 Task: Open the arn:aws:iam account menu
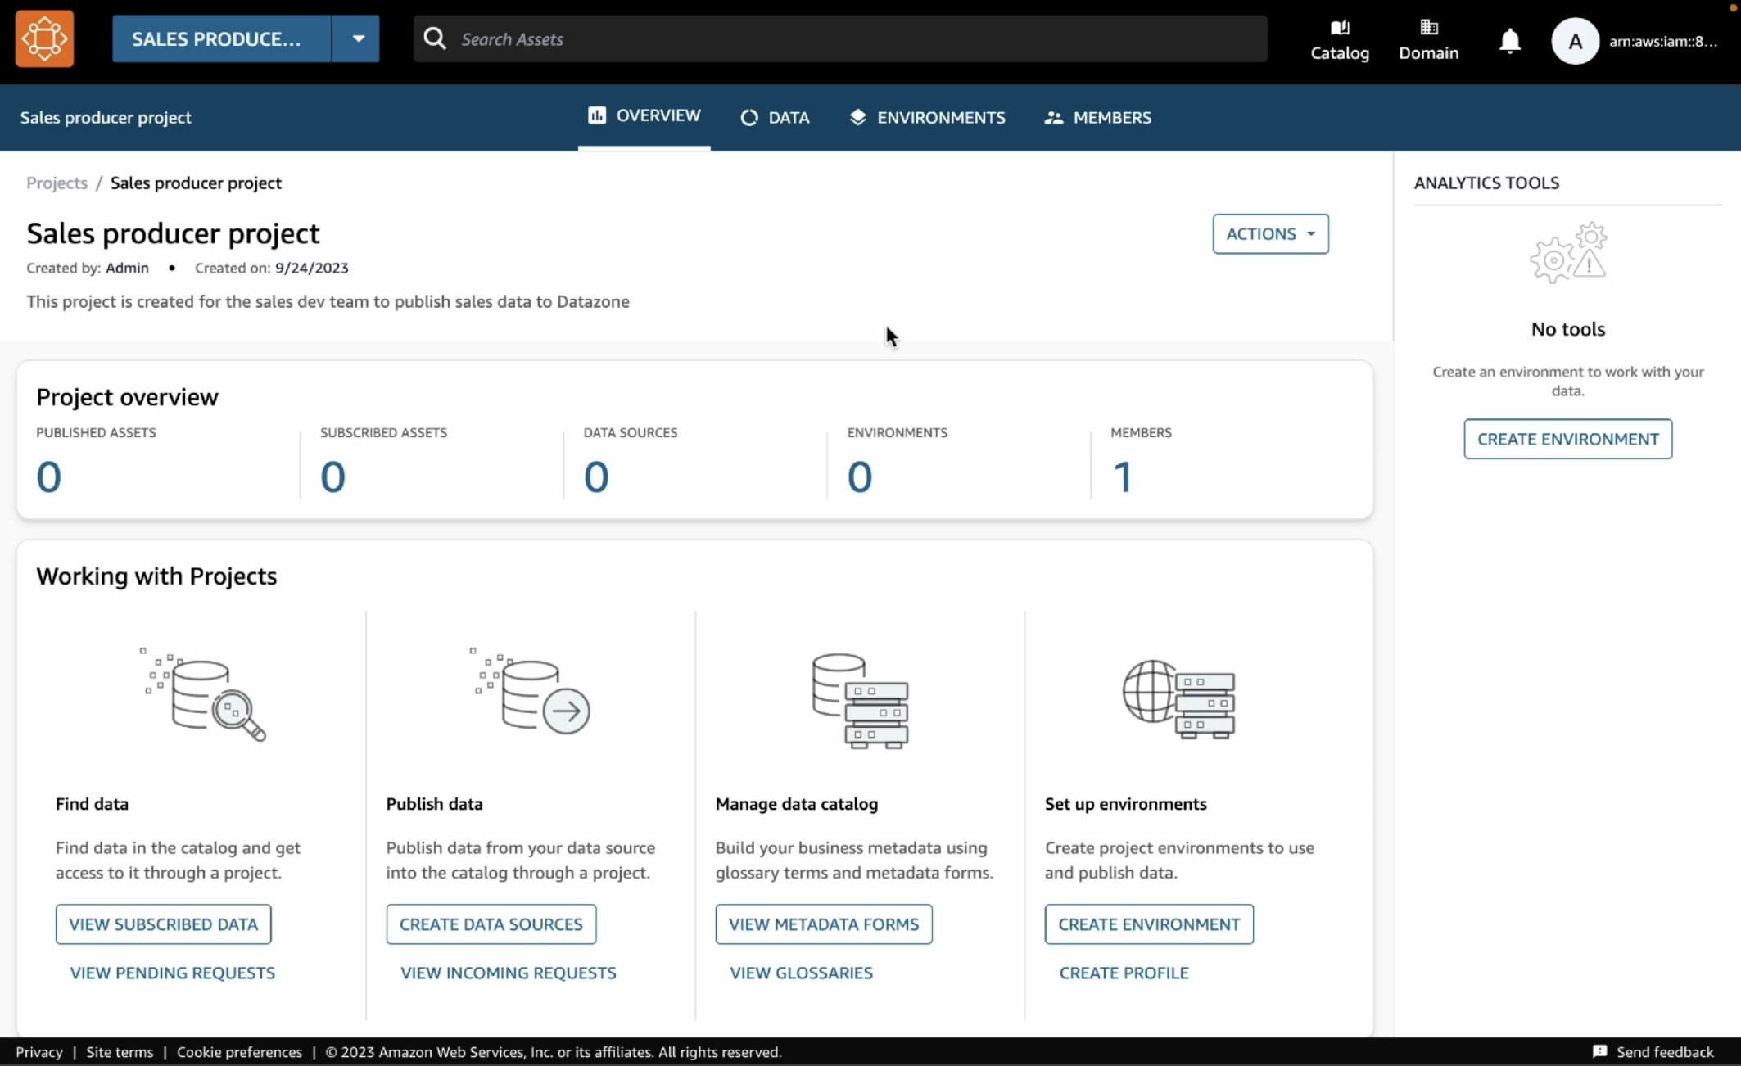click(x=1663, y=41)
